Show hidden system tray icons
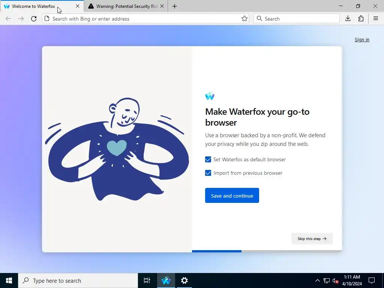 coord(317,280)
